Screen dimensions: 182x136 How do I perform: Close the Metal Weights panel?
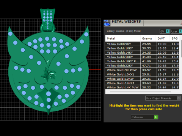181,23
